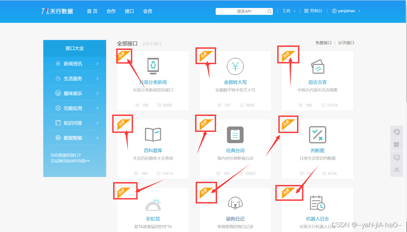The image size is (407, 232).
Task: Click the 垃圾分类新闻 recycle icon
Action: [153, 66]
